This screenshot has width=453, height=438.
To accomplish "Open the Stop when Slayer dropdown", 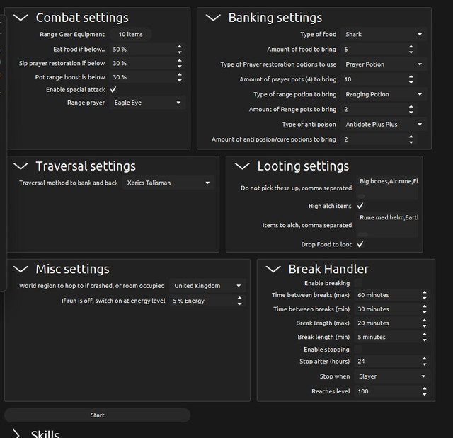I will [x=392, y=376].
